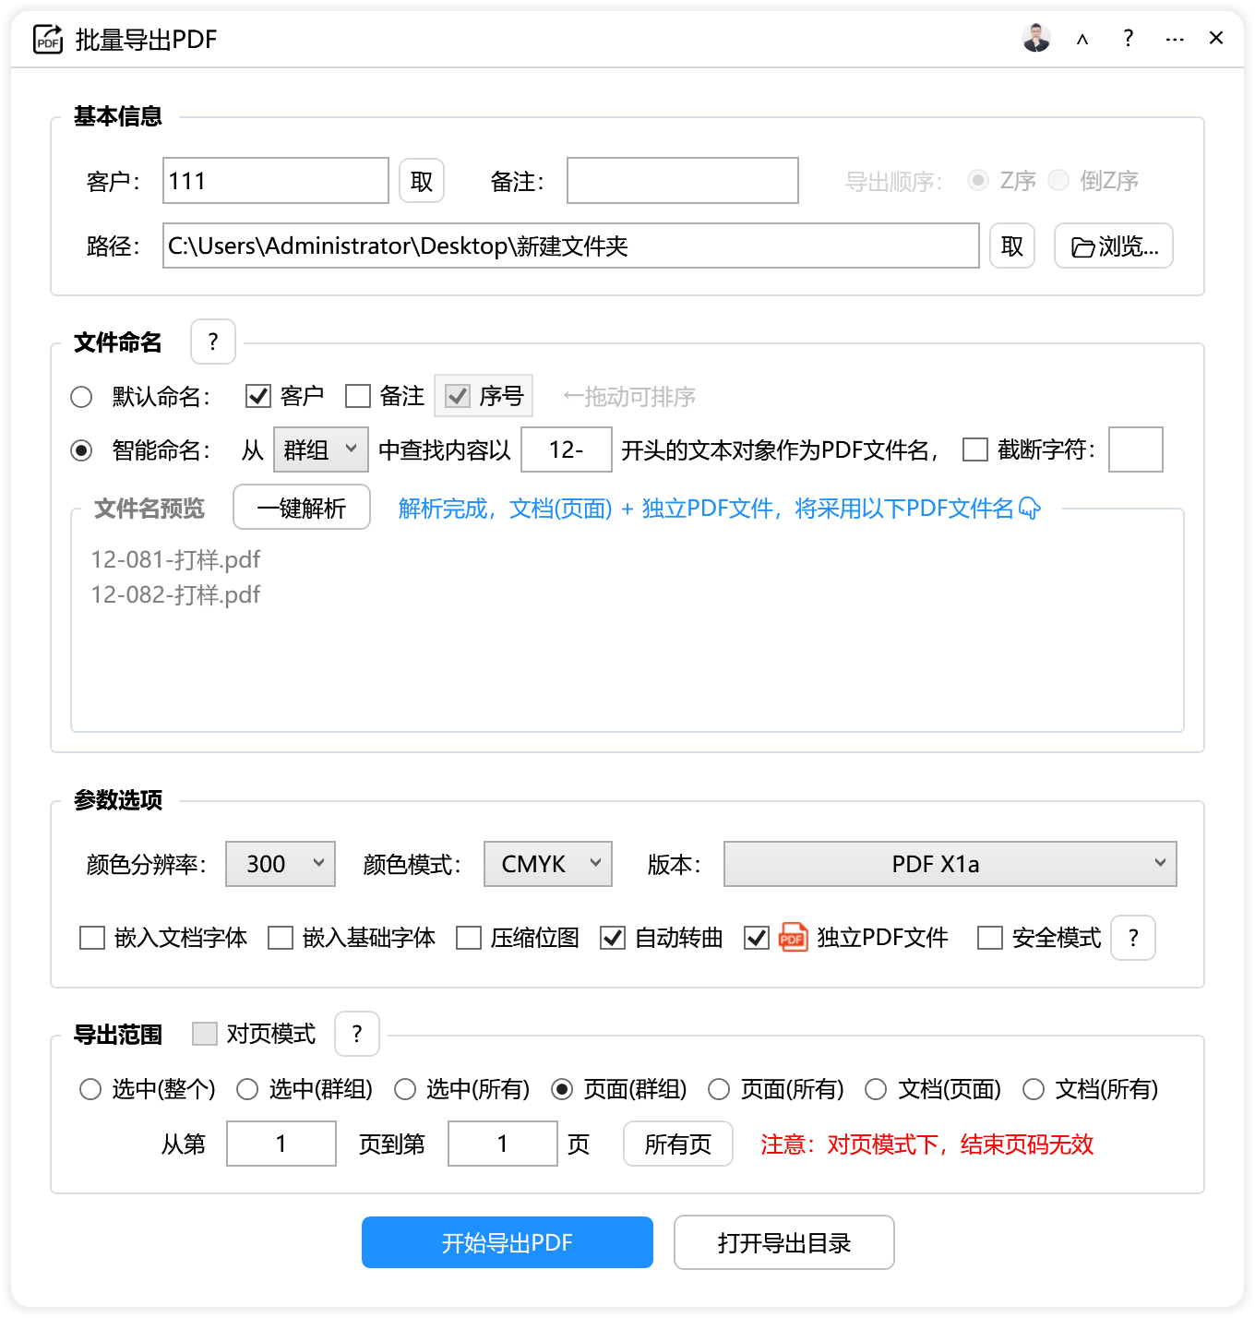The image size is (1255, 1318).
Task: Open the three-dot more options menu
Action: tap(1174, 40)
